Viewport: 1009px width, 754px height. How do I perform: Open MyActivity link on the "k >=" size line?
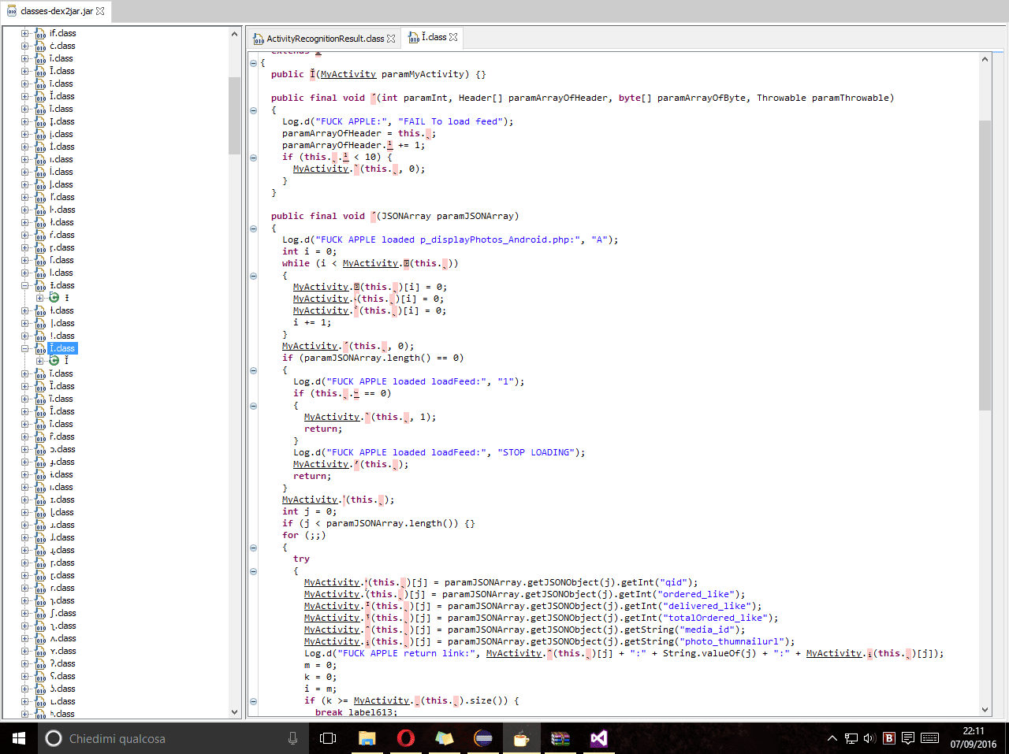pos(382,700)
